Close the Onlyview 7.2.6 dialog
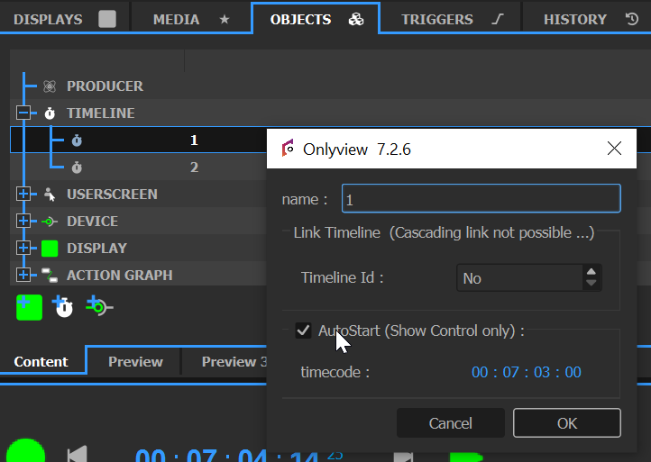 tap(614, 148)
